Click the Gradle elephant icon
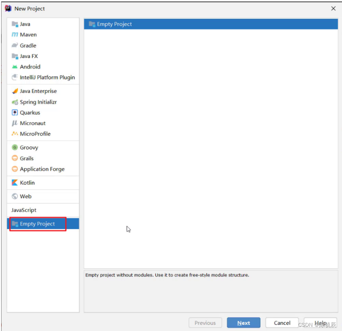 (x=15, y=45)
